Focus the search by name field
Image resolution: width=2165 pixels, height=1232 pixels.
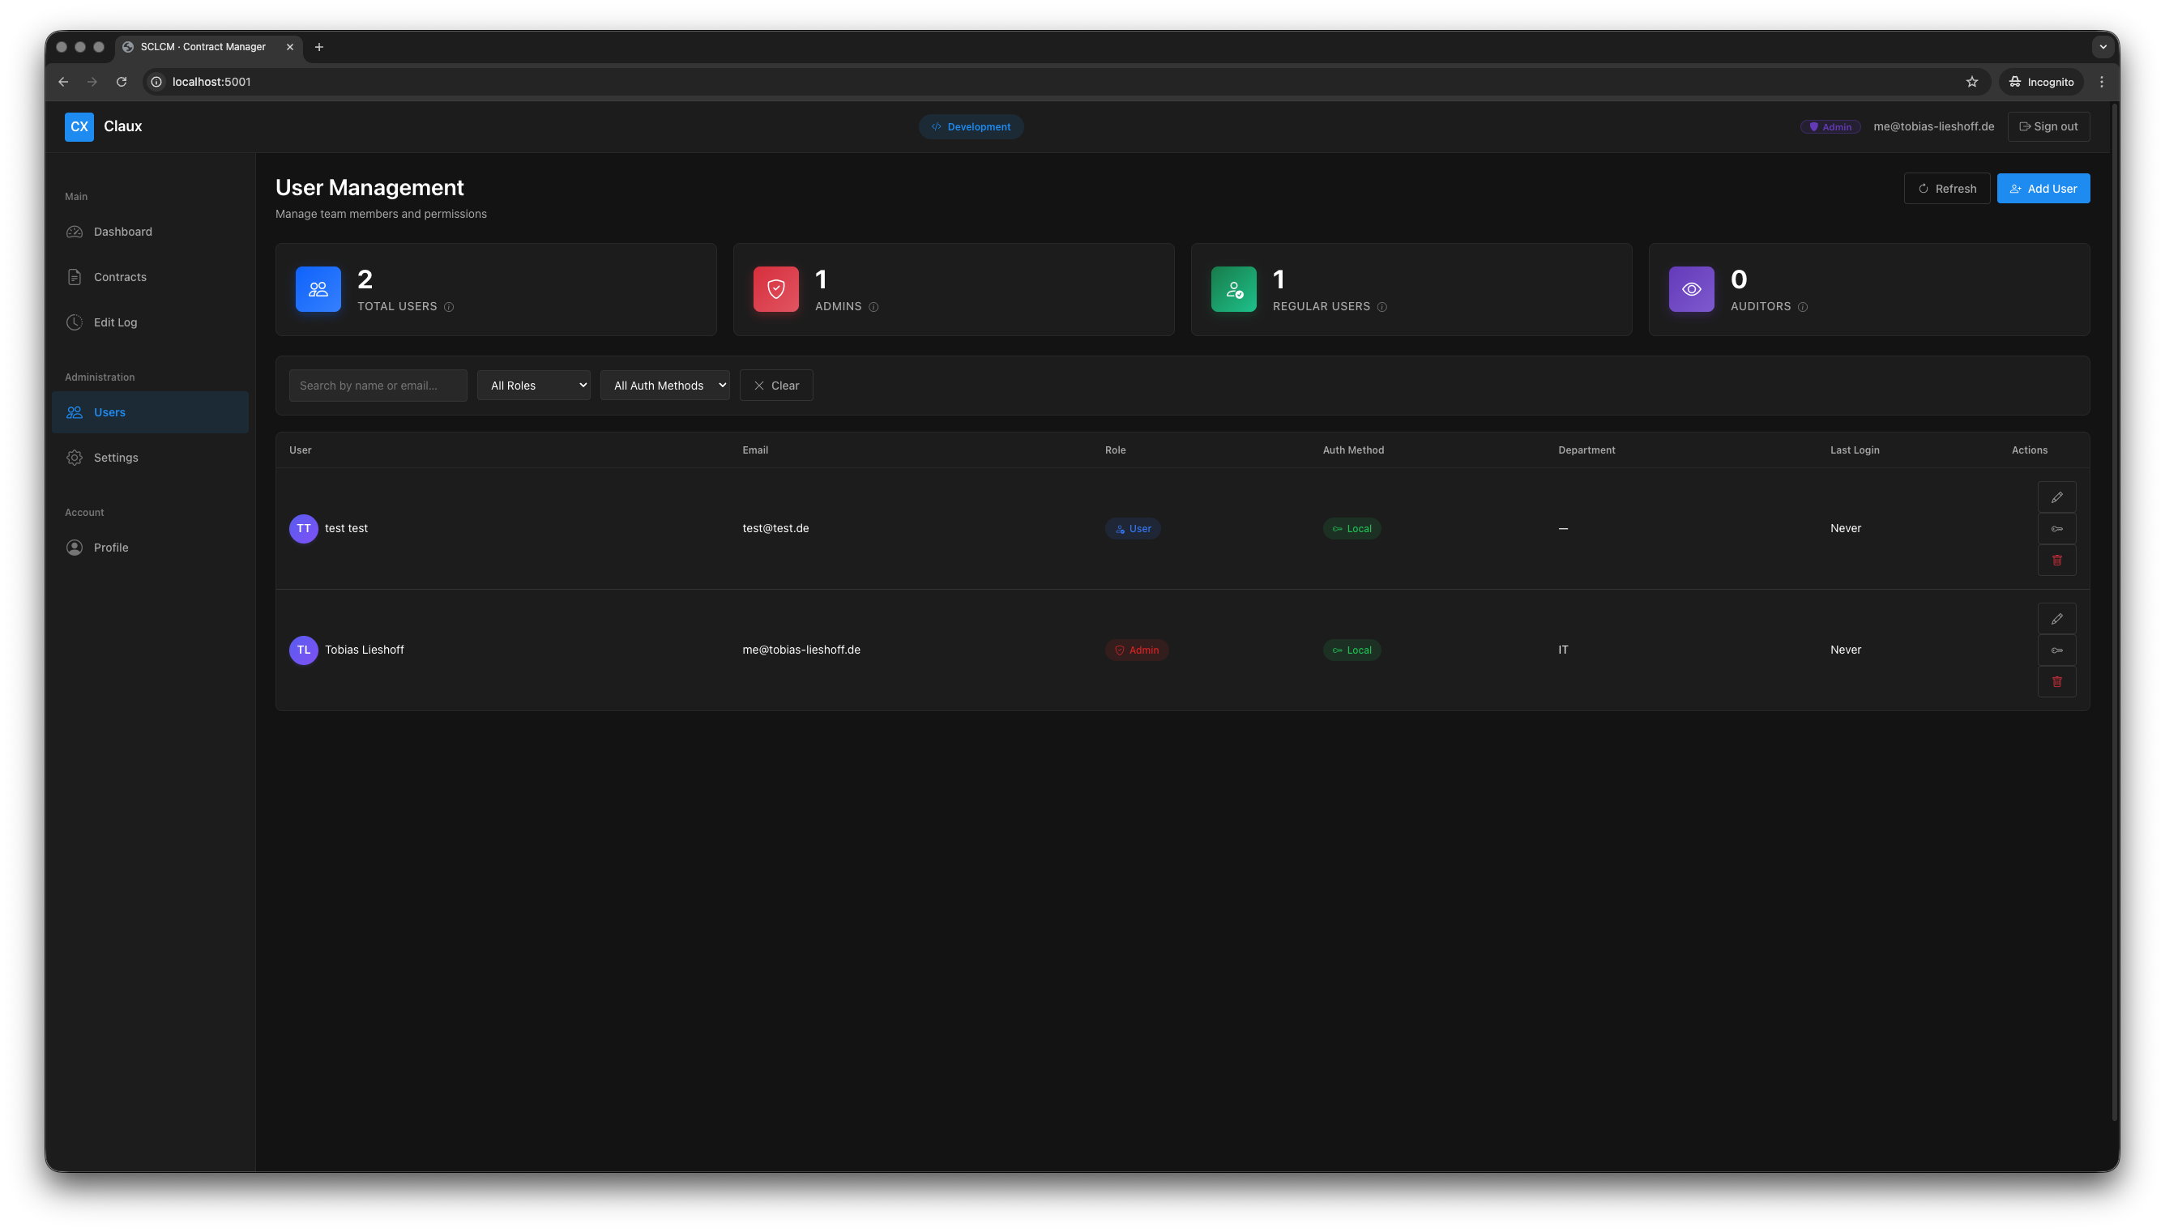(378, 385)
